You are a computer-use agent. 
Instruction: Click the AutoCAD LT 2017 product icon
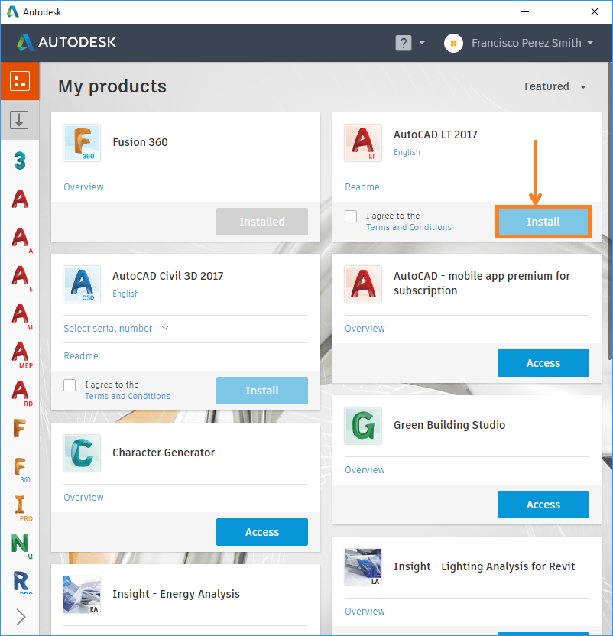coord(363,143)
